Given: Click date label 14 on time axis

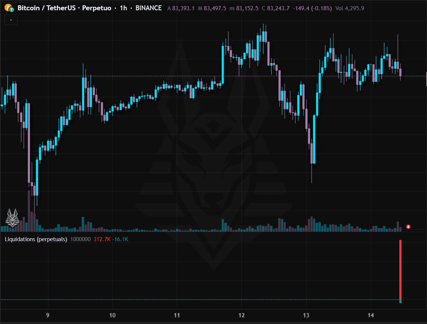Looking at the screenshot, I should click(x=370, y=315).
